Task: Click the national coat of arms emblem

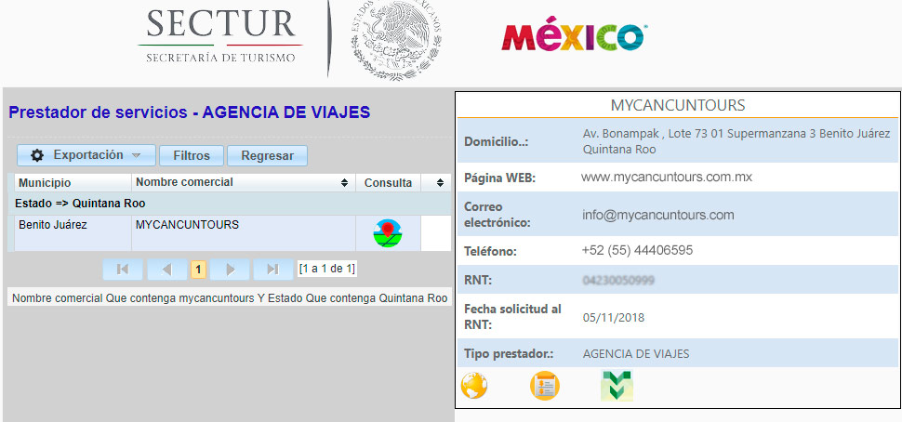Action: [x=397, y=39]
